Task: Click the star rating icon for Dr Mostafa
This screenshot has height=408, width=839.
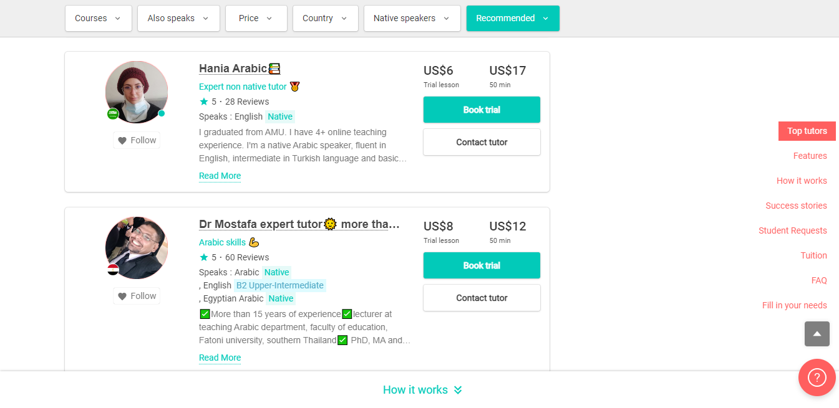Action: click(203, 257)
